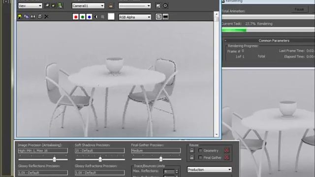Click the "Total Animation:" label
This screenshot has height=177, width=315.
click(x=233, y=11)
